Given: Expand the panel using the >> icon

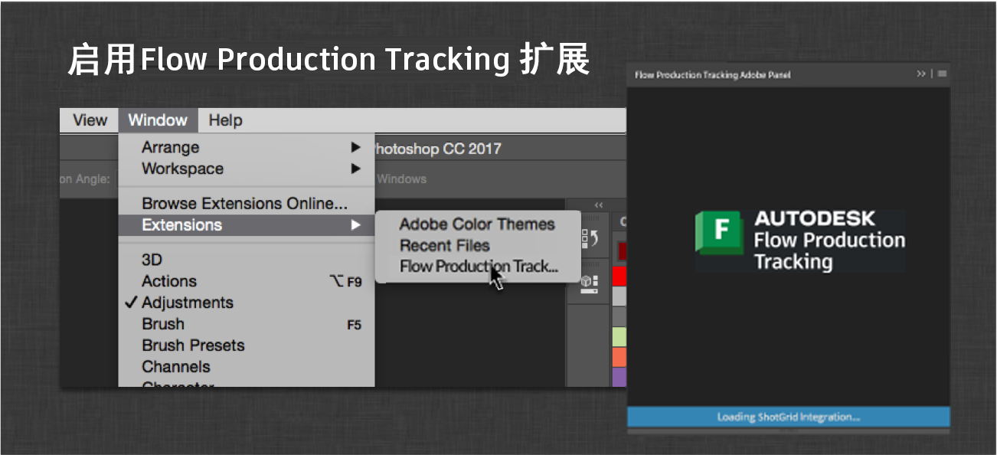Looking at the screenshot, I should tap(921, 74).
